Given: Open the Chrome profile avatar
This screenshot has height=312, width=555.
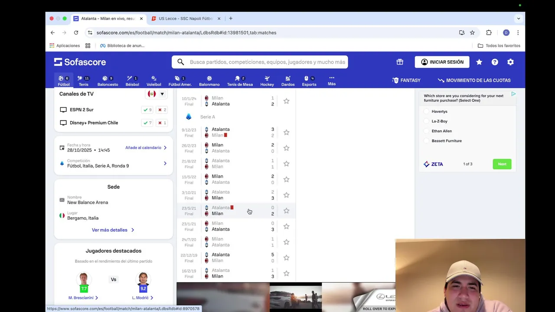Looking at the screenshot, I should pos(506,32).
